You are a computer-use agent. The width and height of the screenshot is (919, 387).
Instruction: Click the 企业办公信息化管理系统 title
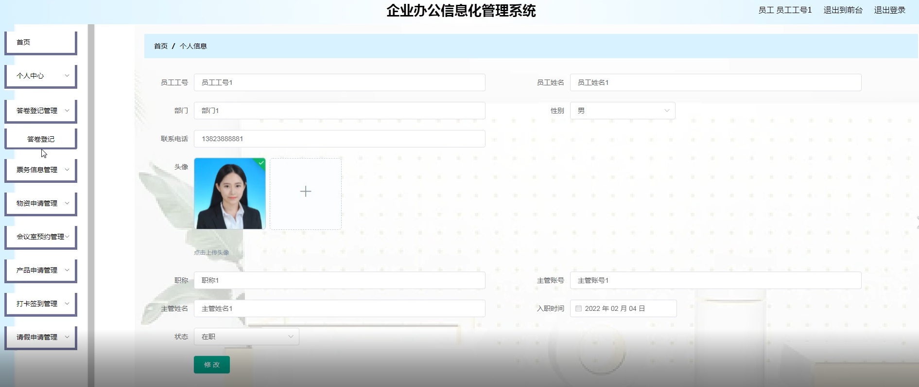tap(461, 11)
